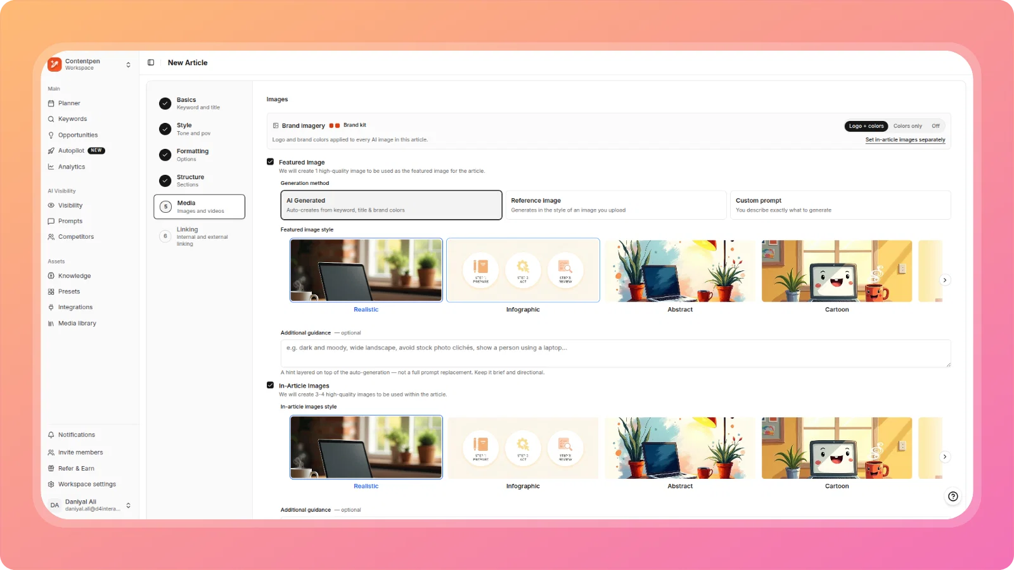Open the help question mark icon
The width and height of the screenshot is (1014, 570).
(x=953, y=497)
